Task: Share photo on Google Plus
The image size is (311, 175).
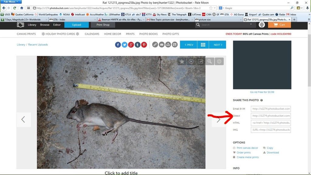Action: coord(131,45)
